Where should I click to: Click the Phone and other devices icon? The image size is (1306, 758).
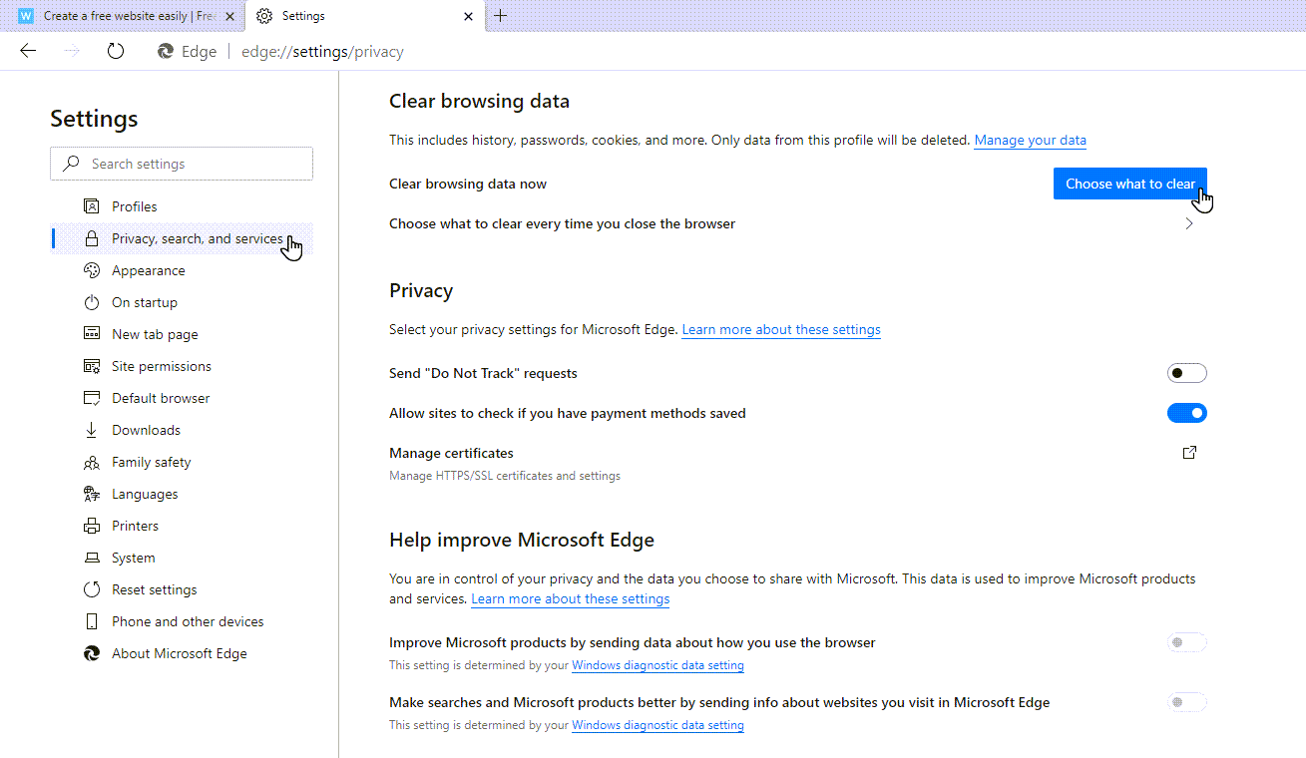tap(92, 621)
